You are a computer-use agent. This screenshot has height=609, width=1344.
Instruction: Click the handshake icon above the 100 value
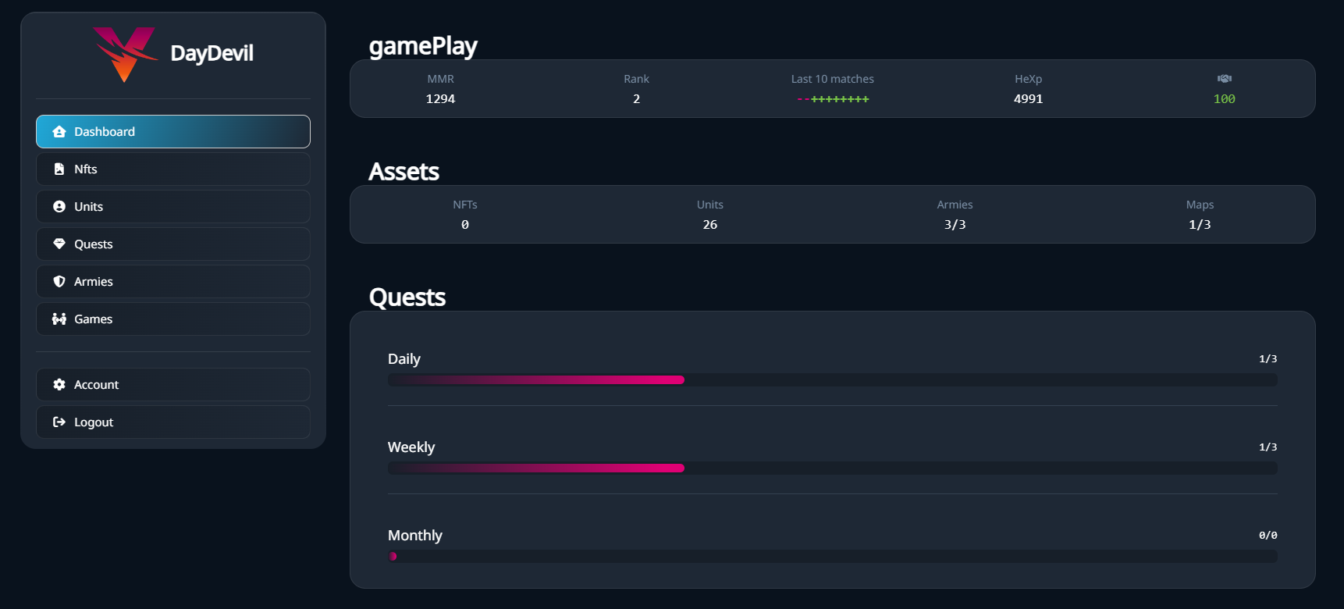click(1225, 78)
